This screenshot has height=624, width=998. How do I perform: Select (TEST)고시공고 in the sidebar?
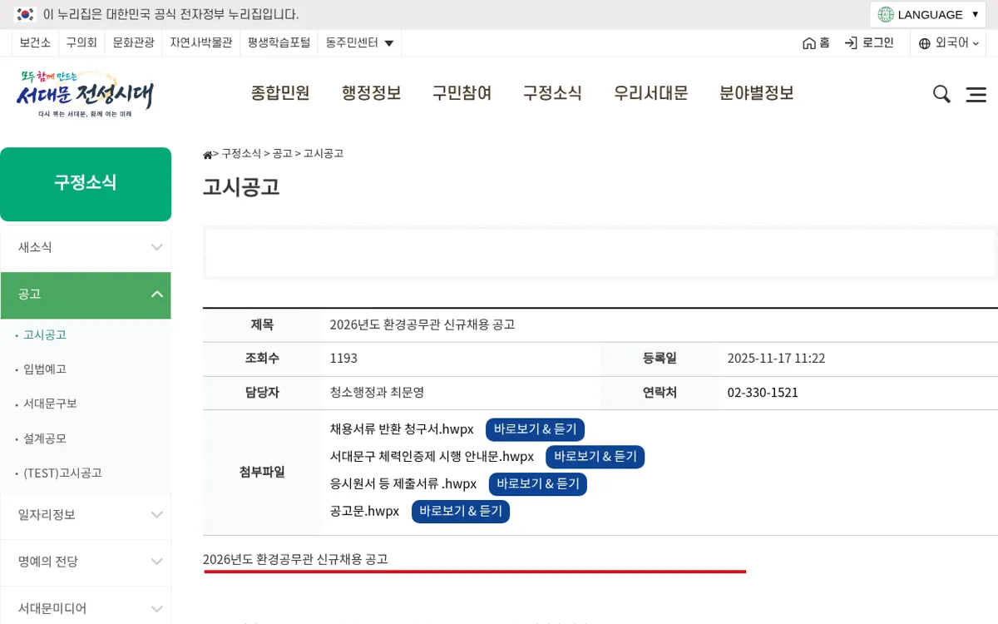[62, 473]
